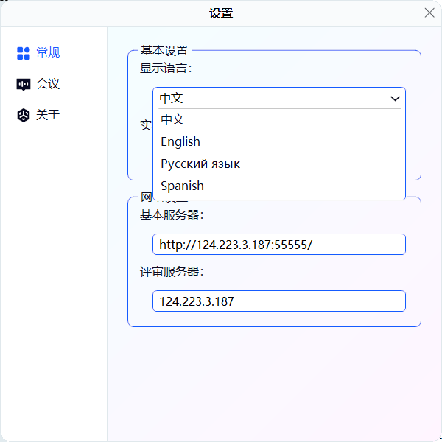Switch to the 会议 settings tab
This screenshot has height=442, width=442.
pos(47,84)
